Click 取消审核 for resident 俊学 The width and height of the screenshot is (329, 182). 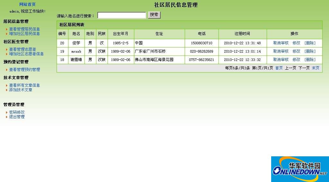point(281,43)
